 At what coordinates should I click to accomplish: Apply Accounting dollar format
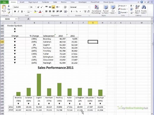(71, 11)
